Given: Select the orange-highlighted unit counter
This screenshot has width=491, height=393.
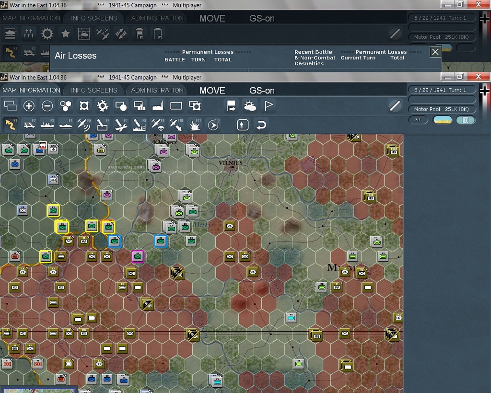Looking at the screenshot, I should click(x=108, y=227).
